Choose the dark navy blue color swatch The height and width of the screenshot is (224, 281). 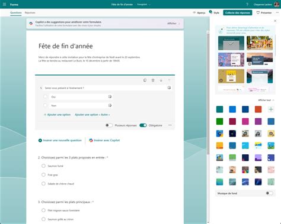click(245, 109)
